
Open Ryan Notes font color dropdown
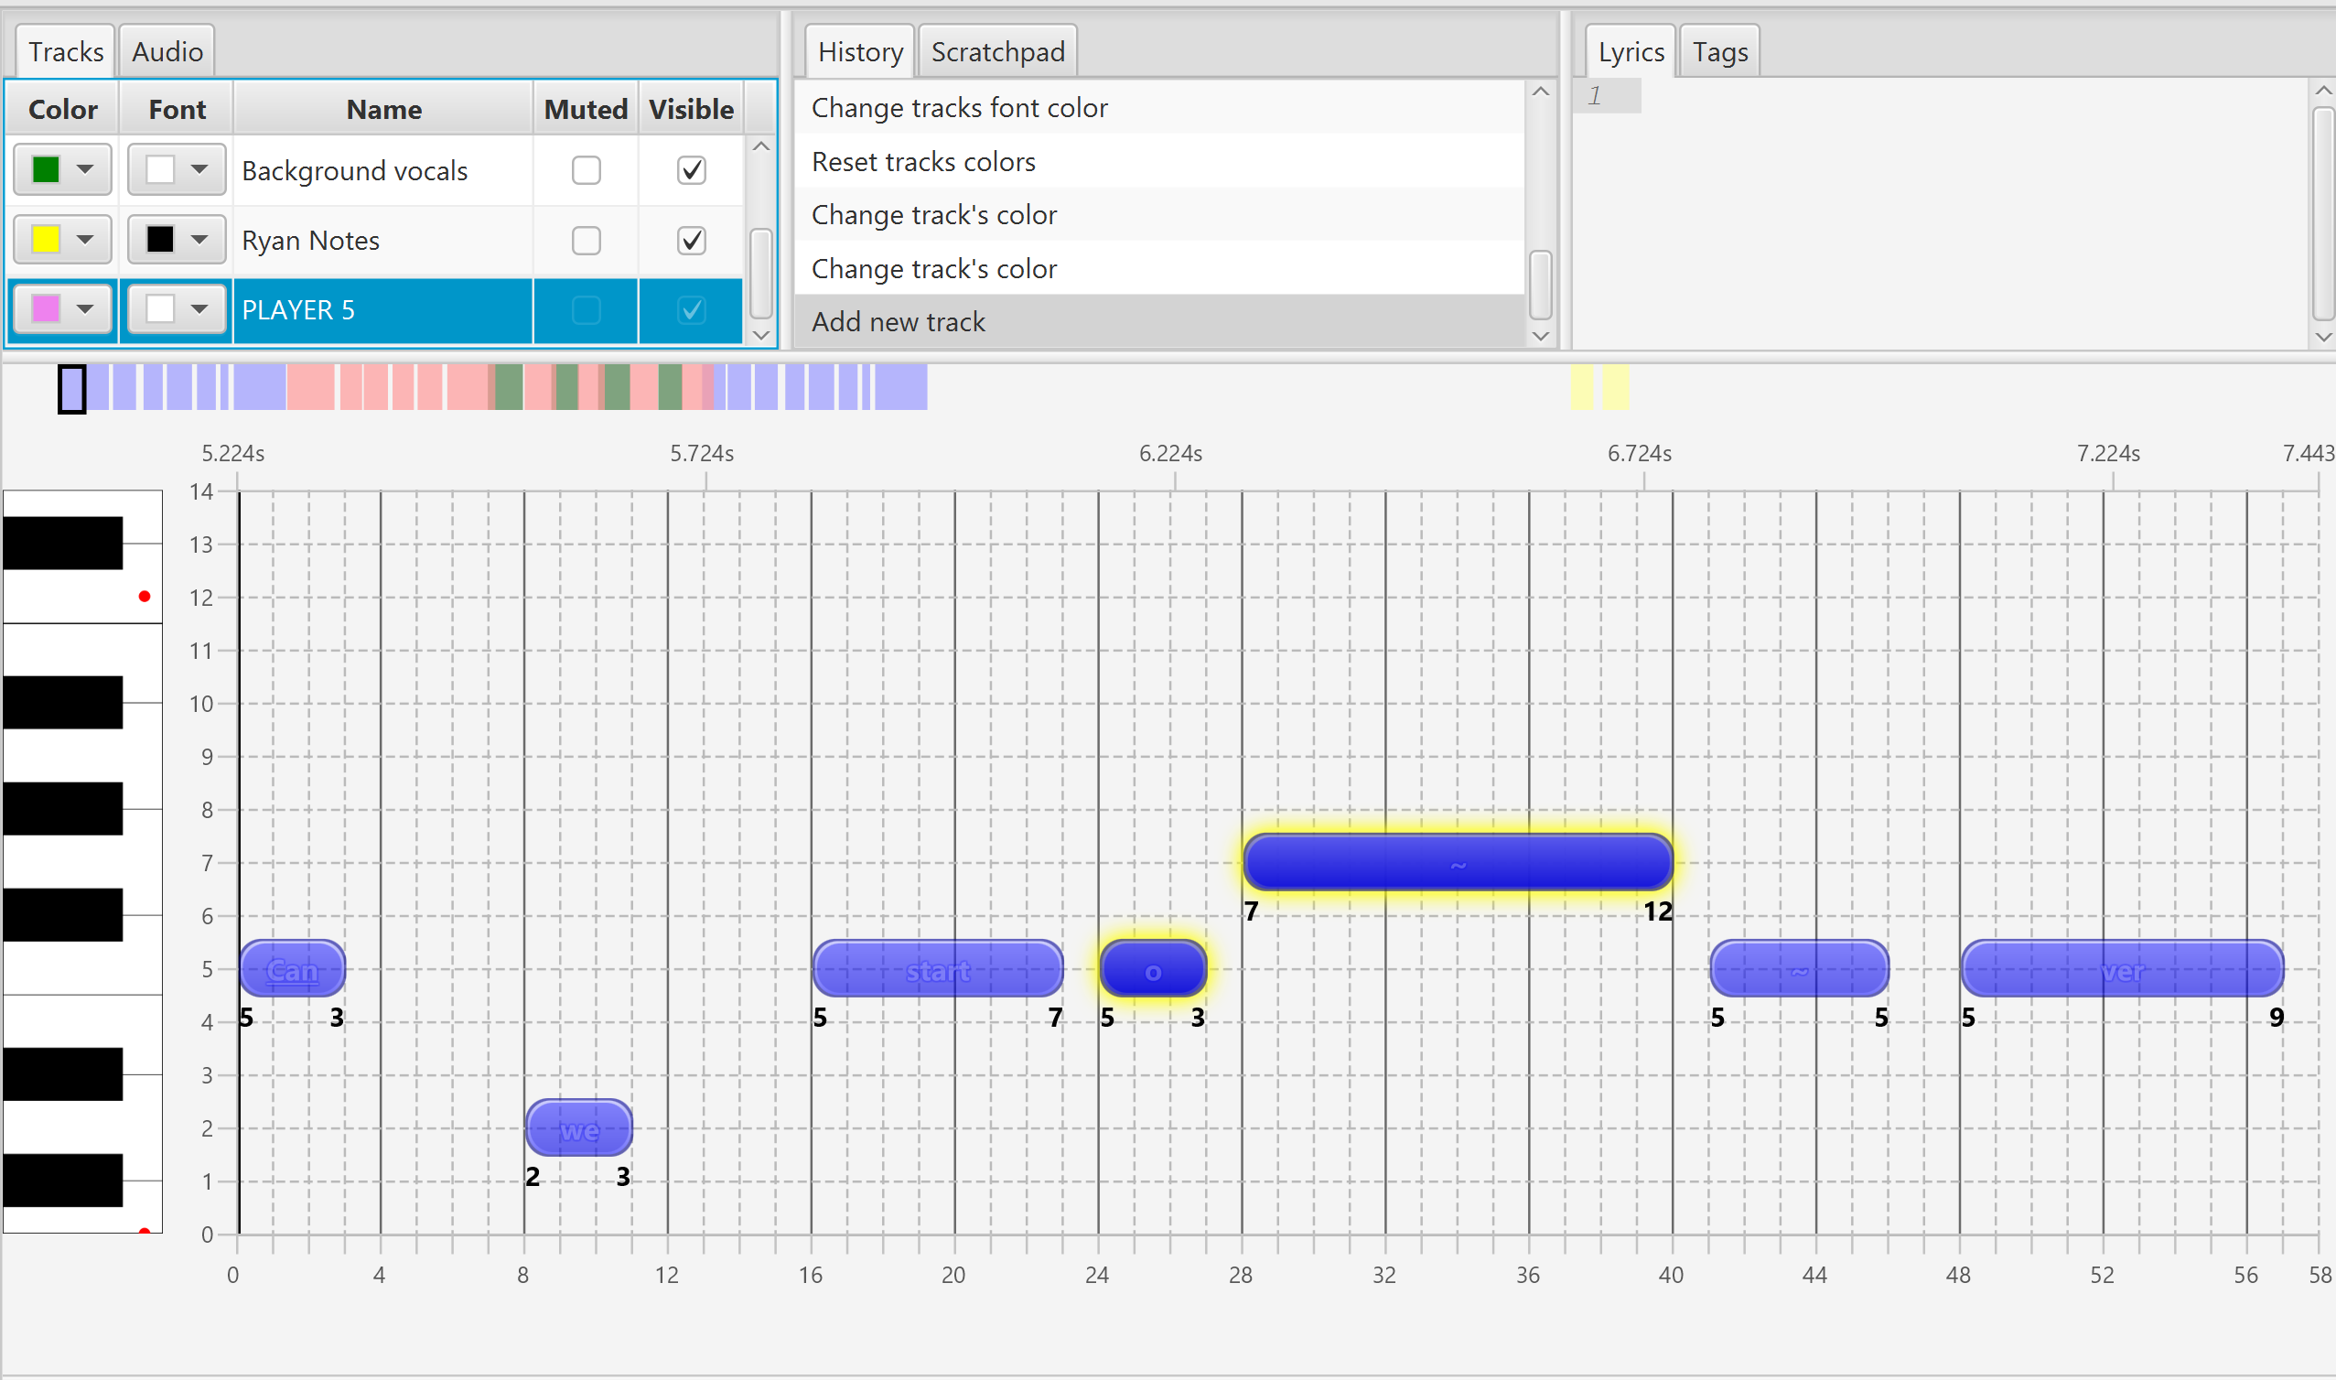coord(199,241)
